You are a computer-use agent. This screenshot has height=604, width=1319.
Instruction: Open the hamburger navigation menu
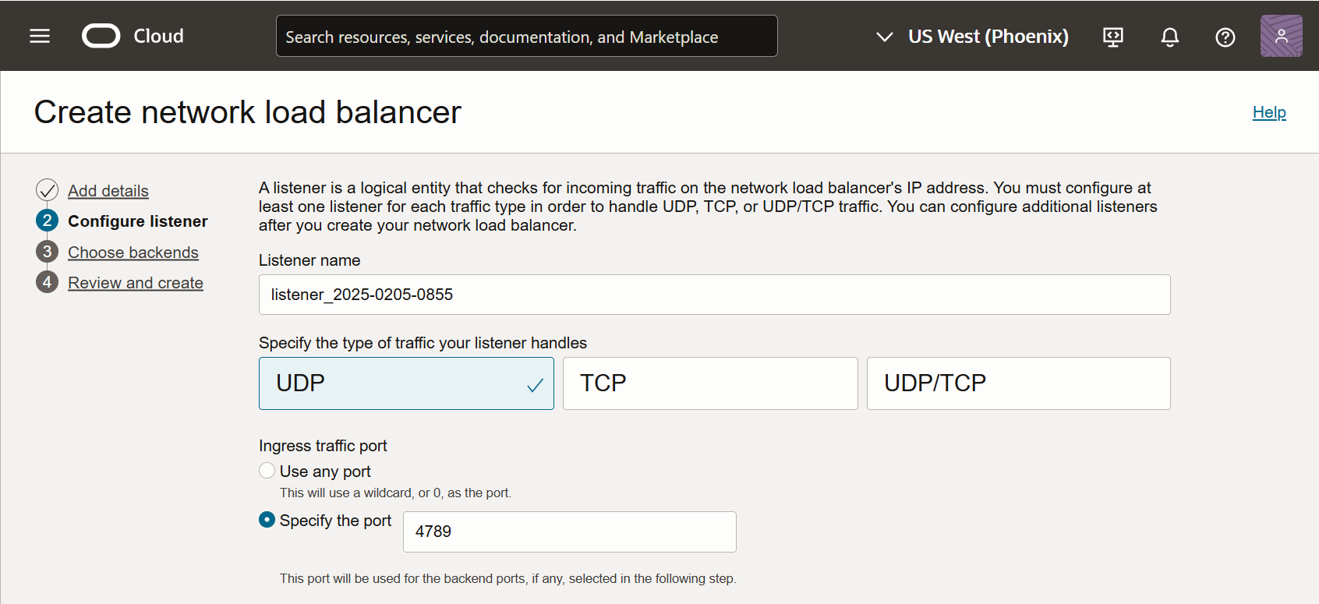[40, 36]
